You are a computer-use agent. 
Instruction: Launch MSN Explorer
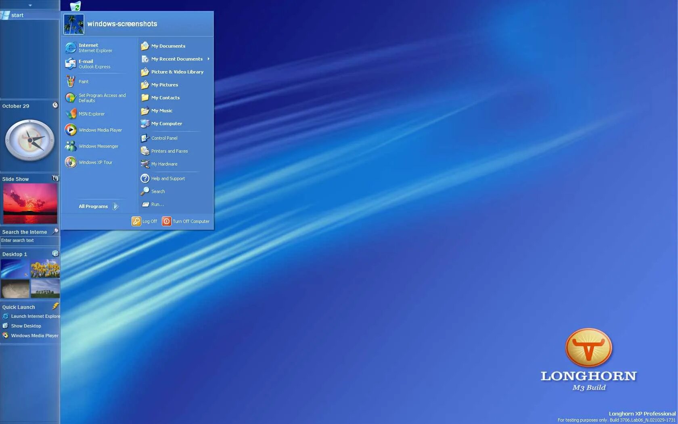[92, 114]
